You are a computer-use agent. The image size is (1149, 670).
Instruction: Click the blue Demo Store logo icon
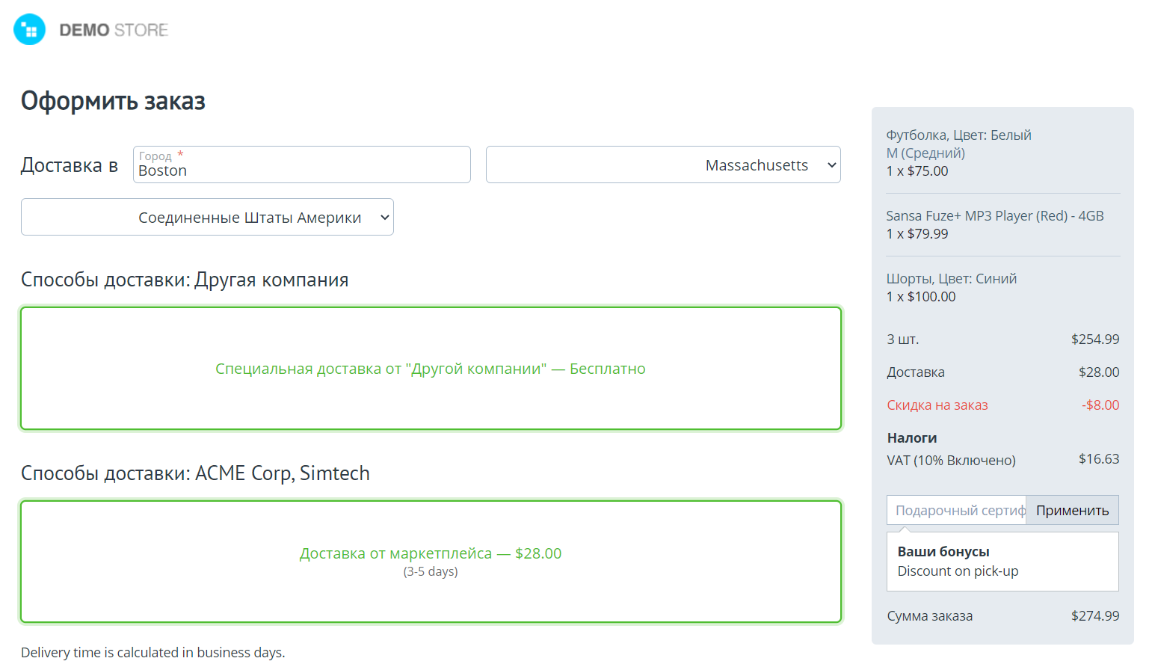click(30, 30)
